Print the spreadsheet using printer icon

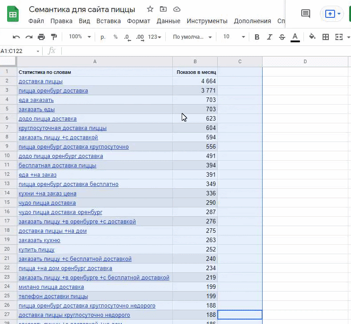pos(41,37)
